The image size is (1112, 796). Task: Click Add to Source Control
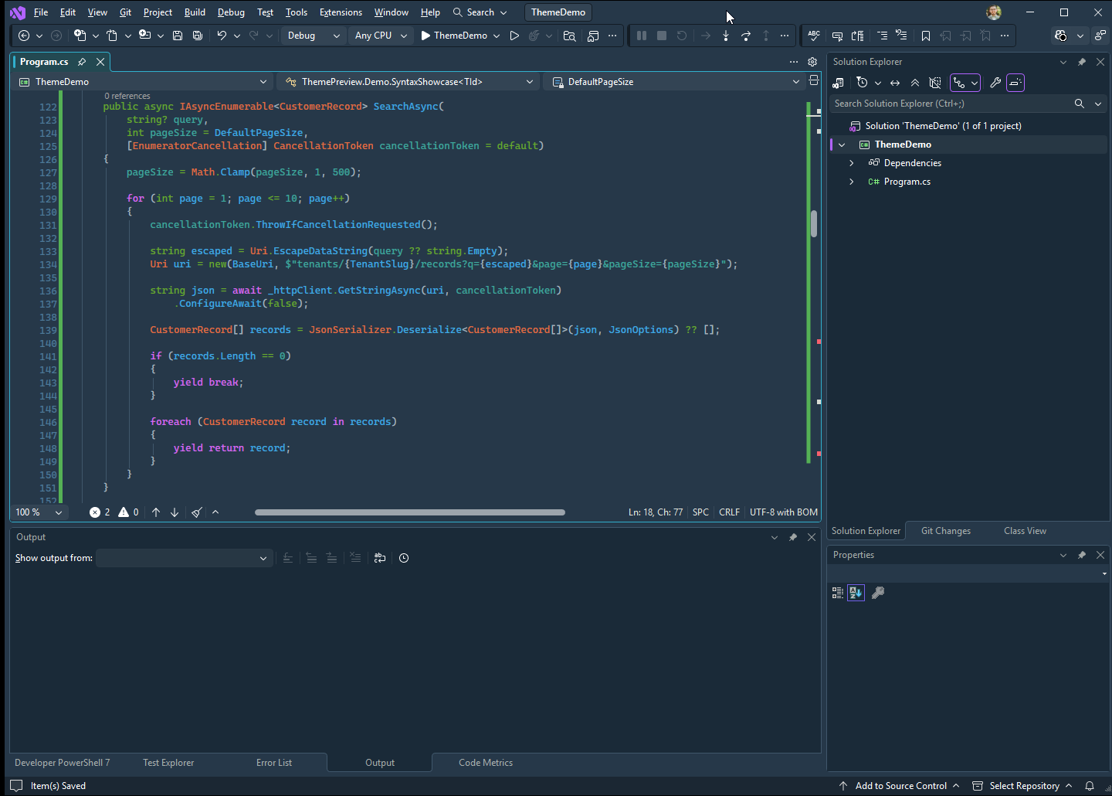900,786
